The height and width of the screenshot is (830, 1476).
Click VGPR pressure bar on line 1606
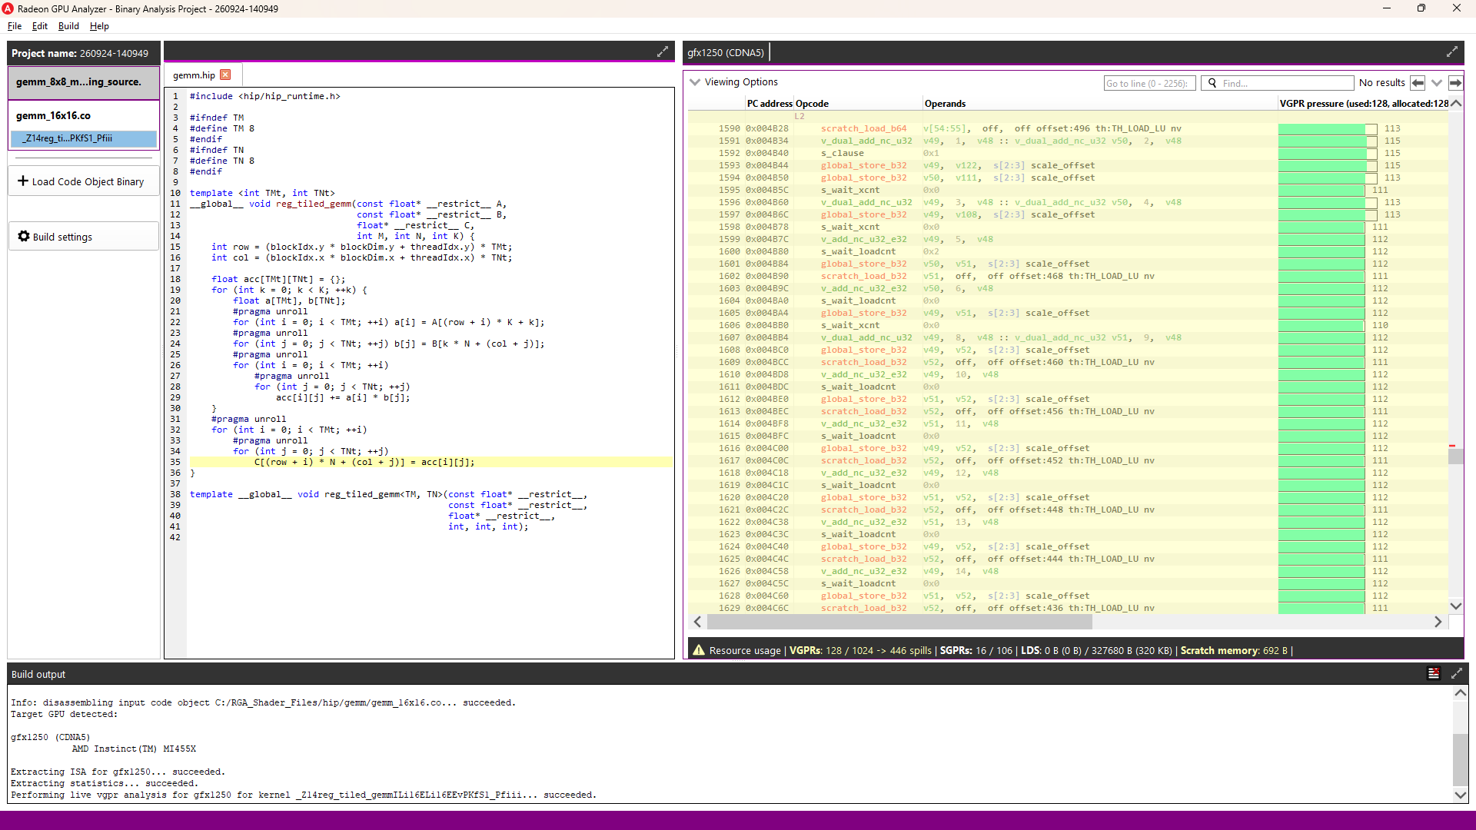click(x=1321, y=325)
